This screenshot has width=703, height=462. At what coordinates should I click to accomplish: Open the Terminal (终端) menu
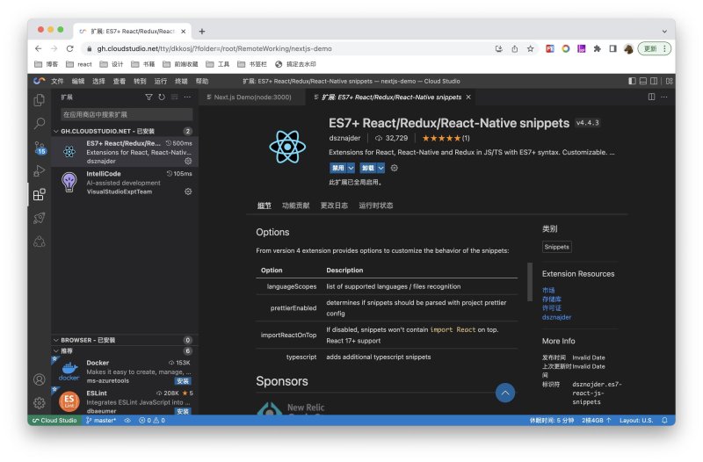coord(181,81)
